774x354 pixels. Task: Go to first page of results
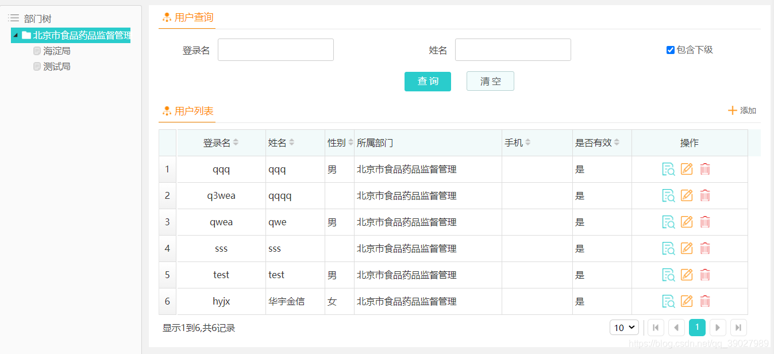click(656, 328)
